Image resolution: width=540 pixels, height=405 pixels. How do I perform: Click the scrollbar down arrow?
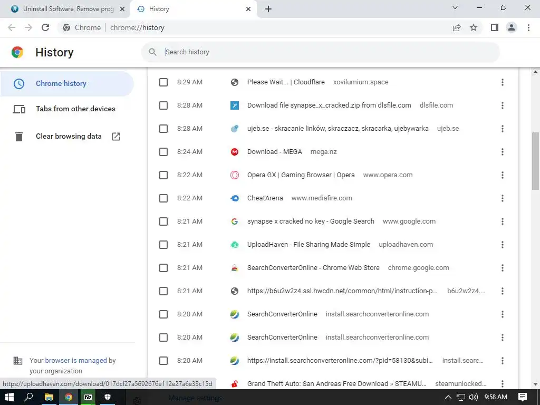click(535, 384)
